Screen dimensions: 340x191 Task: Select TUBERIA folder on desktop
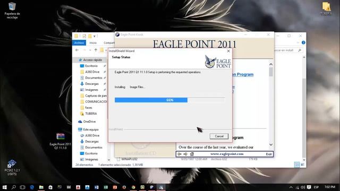pos(326,8)
